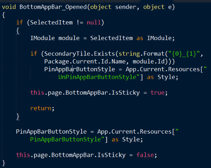Click the SecondaryTile class name
The width and height of the screenshot is (211, 168).
point(67,54)
